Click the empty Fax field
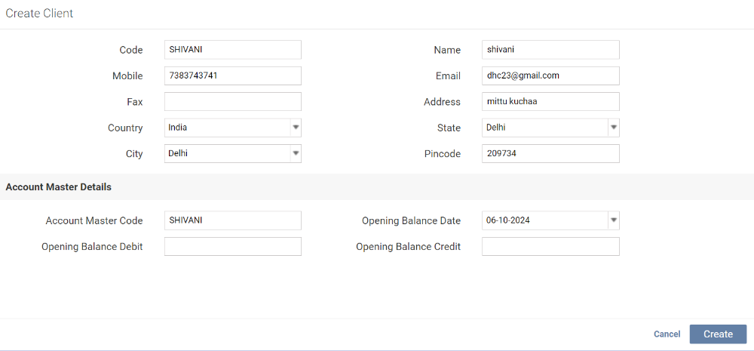The height and width of the screenshot is (351, 754). [232, 102]
